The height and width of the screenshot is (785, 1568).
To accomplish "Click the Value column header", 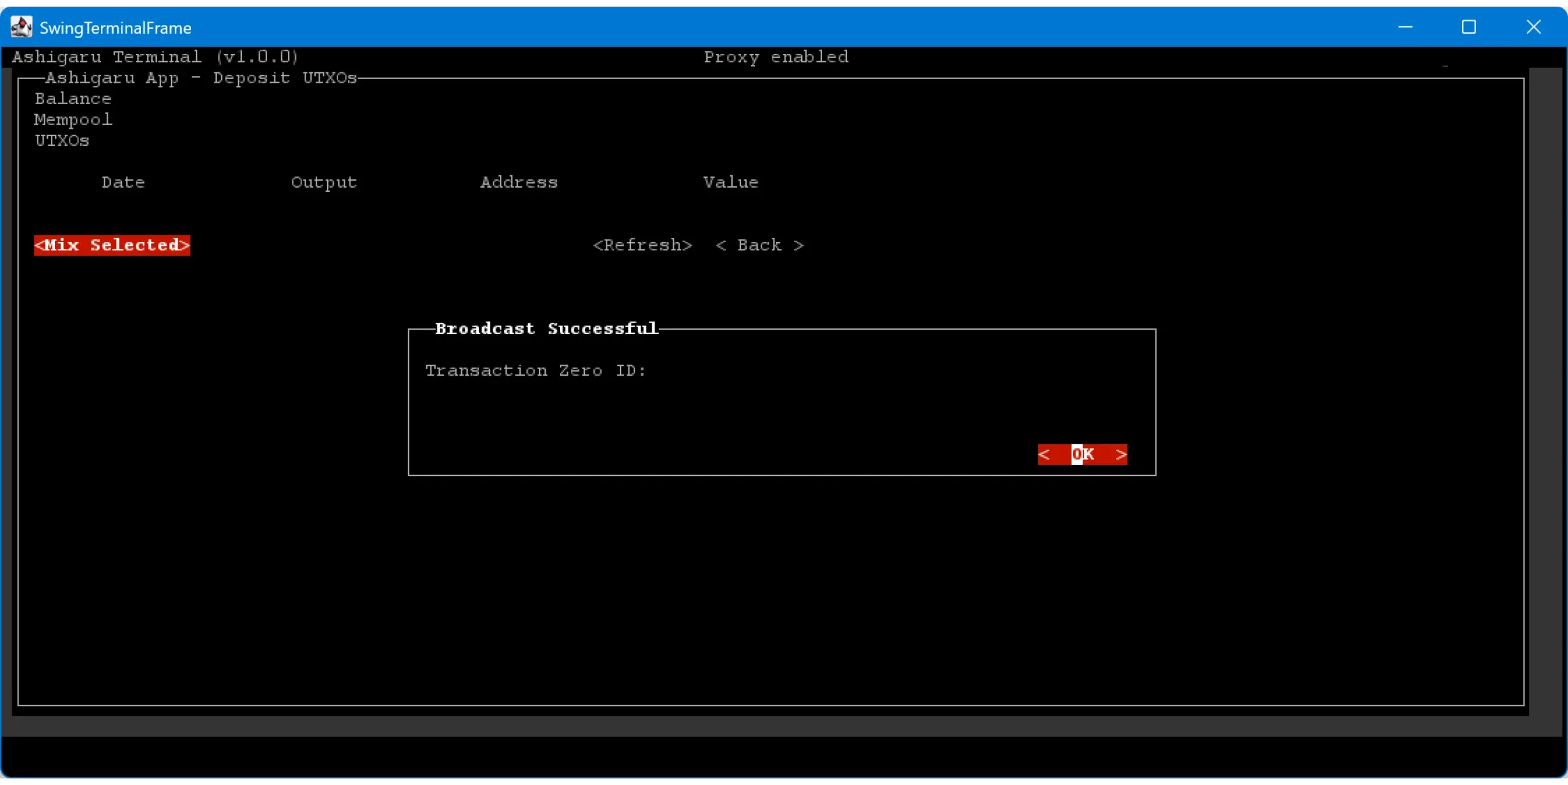I will pyautogui.click(x=731, y=183).
